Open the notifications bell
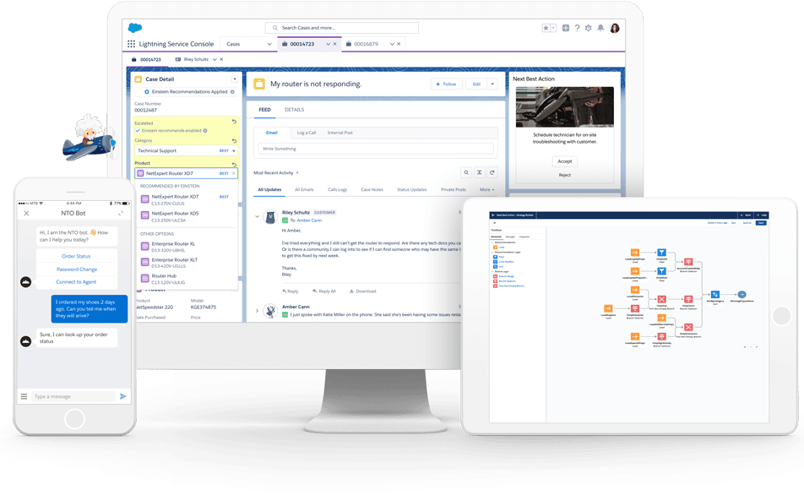804x495 pixels. tap(600, 28)
